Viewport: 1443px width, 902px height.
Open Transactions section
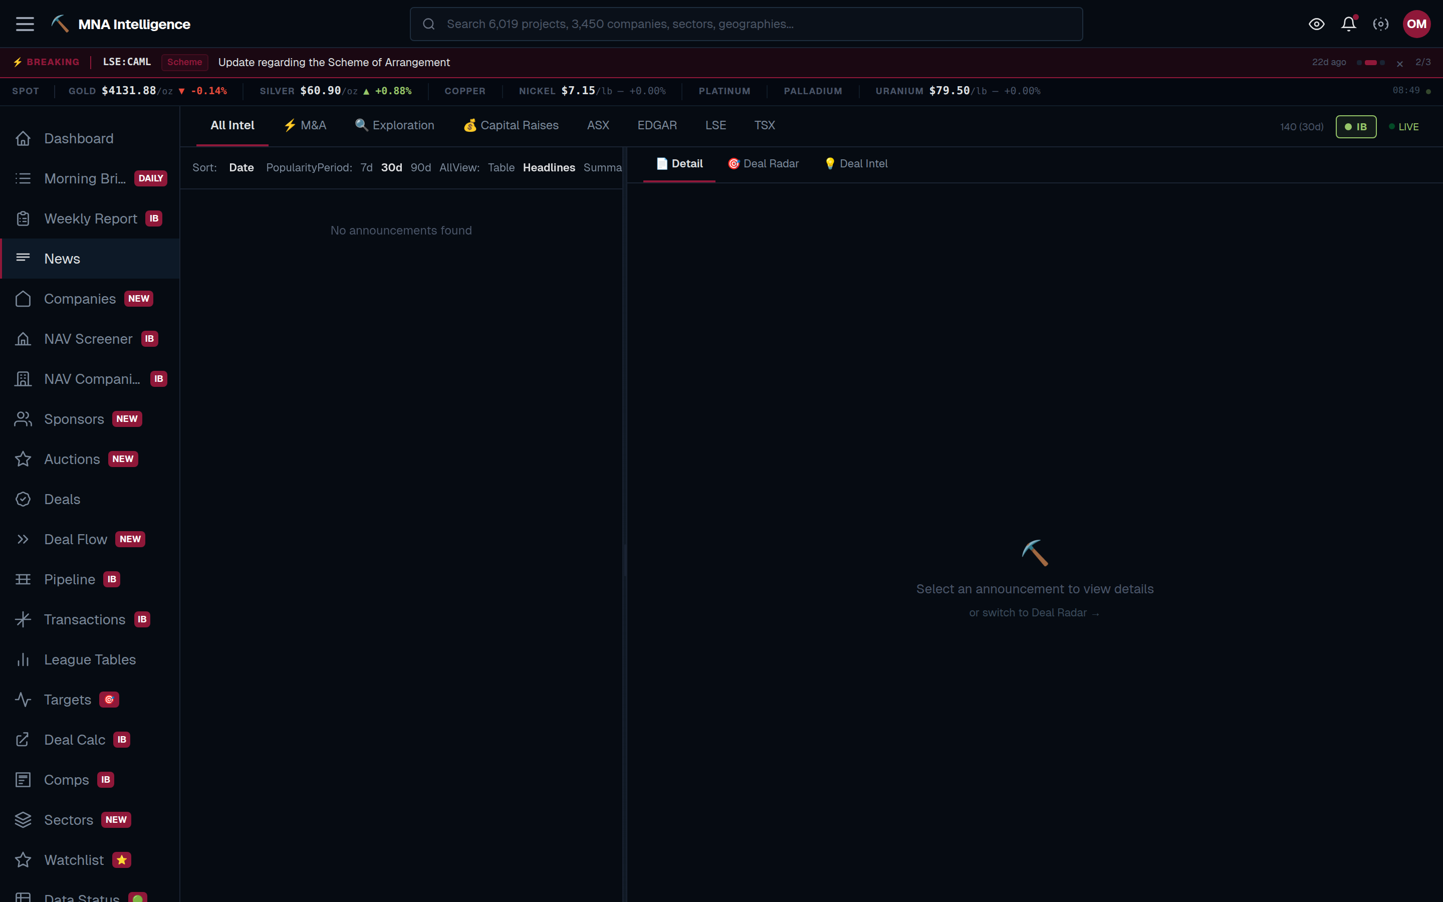point(90,619)
